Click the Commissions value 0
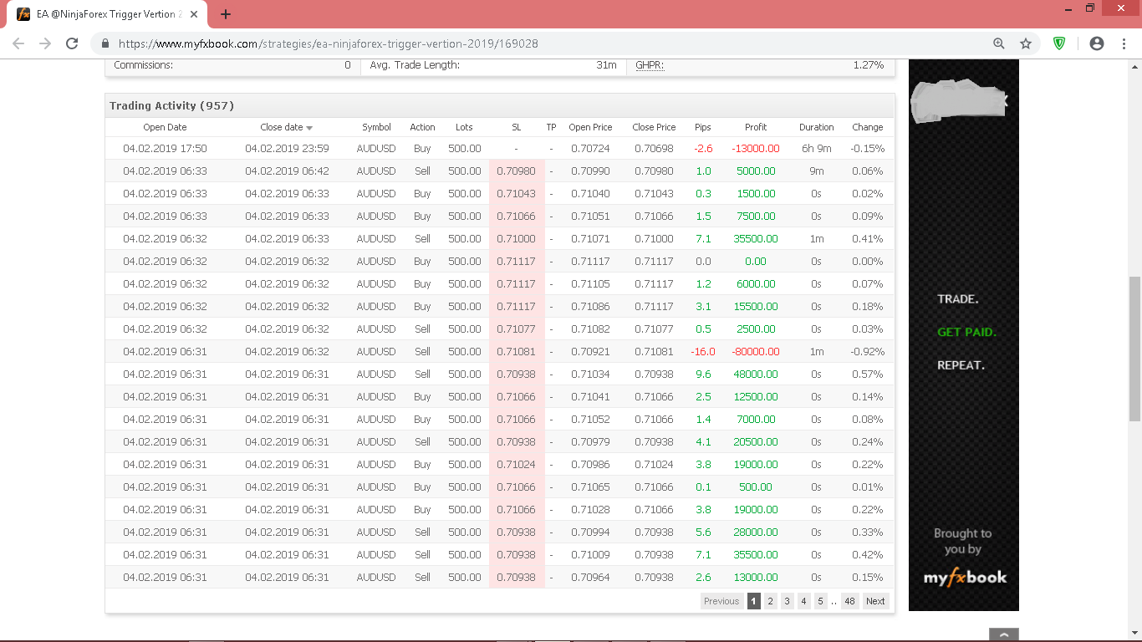The image size is (1142, 642). 348,65
